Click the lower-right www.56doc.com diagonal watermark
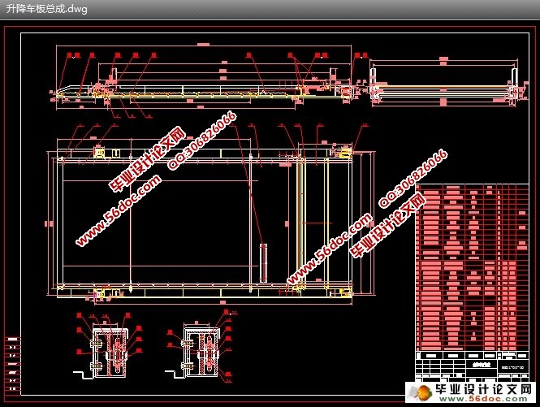This screenshot has height=407, width=540. pos(330,248)
